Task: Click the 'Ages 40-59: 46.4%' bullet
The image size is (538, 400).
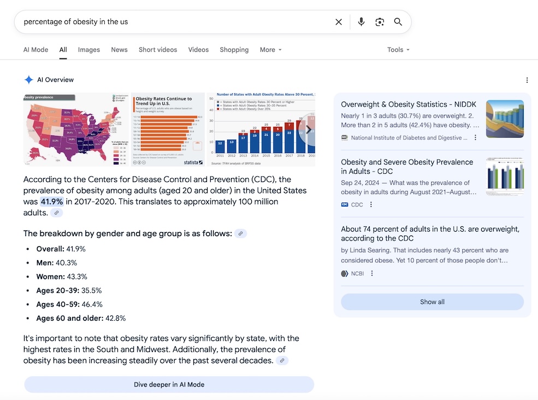Action: click(69, 304)
